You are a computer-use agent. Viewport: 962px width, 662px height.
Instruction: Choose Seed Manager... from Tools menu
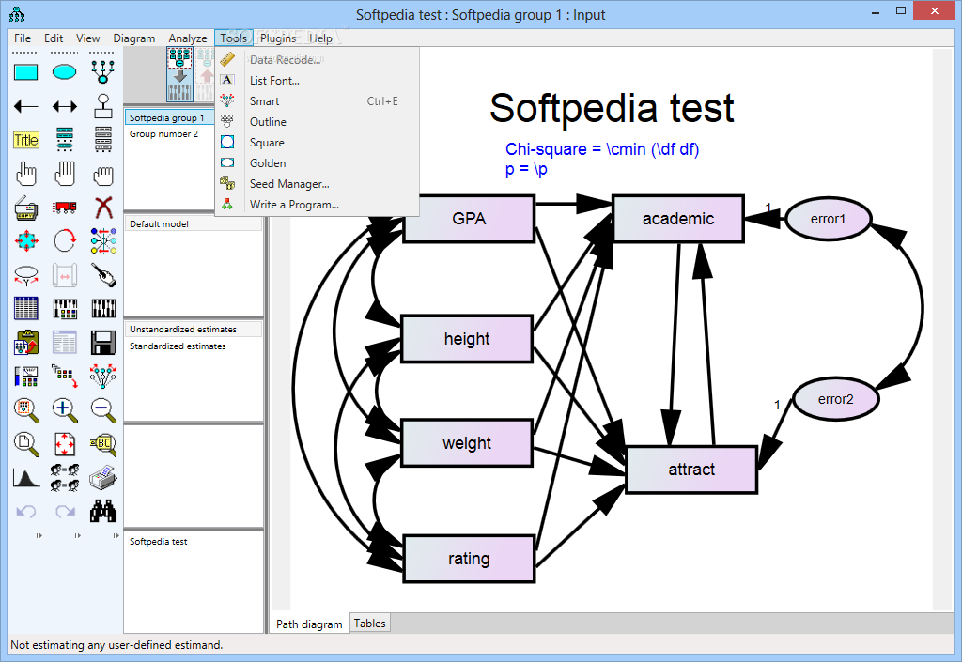click(x=318, y=184)
